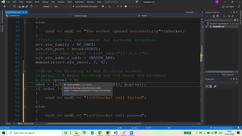Open the Global Scope dropdown
The image size is (242, 136).
pyautogui.click(x=105, y=15)
